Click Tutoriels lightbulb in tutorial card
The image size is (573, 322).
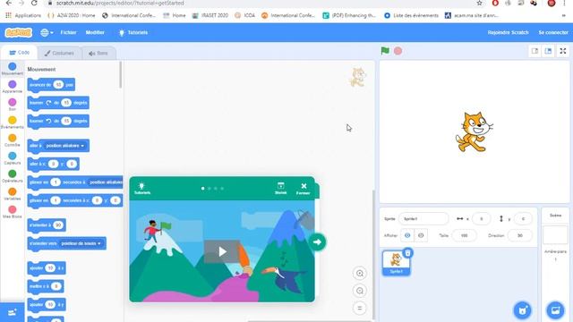tap(142, 189)
